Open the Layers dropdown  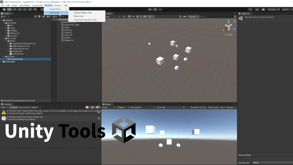click(x=287, y=9)
